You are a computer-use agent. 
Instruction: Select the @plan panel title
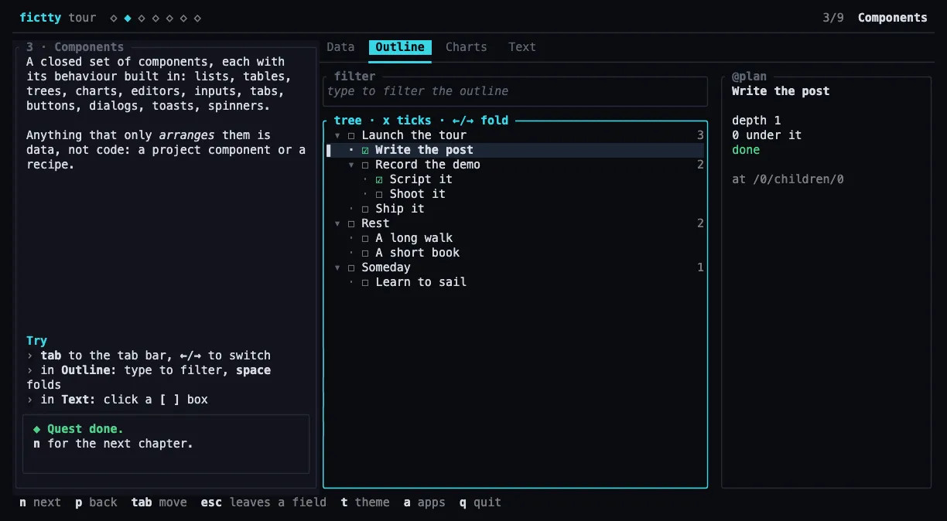(x=750, y=77)
